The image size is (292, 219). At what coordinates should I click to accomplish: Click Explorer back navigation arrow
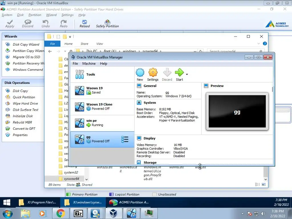(x=50, y=51)
